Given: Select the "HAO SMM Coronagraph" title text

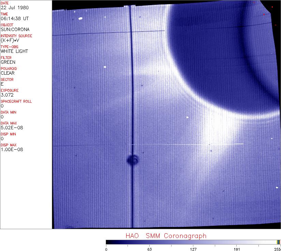Looking at the screenshot, I should tap(166, 236).
